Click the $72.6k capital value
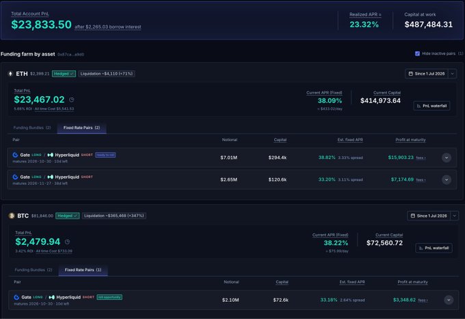465x319 pixels. click(281, 300)
